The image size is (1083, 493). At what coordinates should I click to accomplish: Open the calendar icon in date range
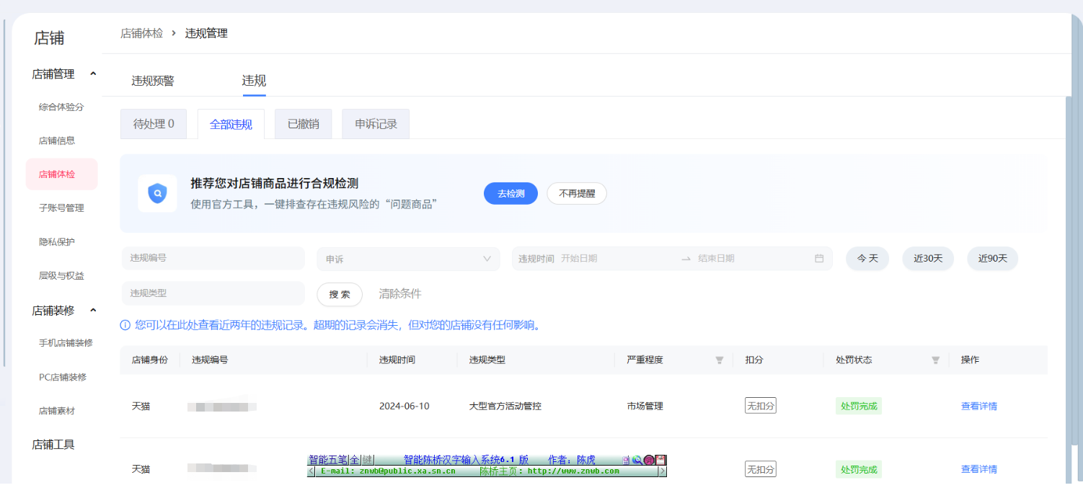[818, 259]
